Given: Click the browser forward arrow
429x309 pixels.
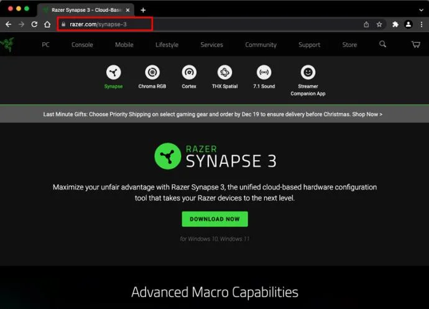Looking at the screenshot, I should click(x=21, y=24).
